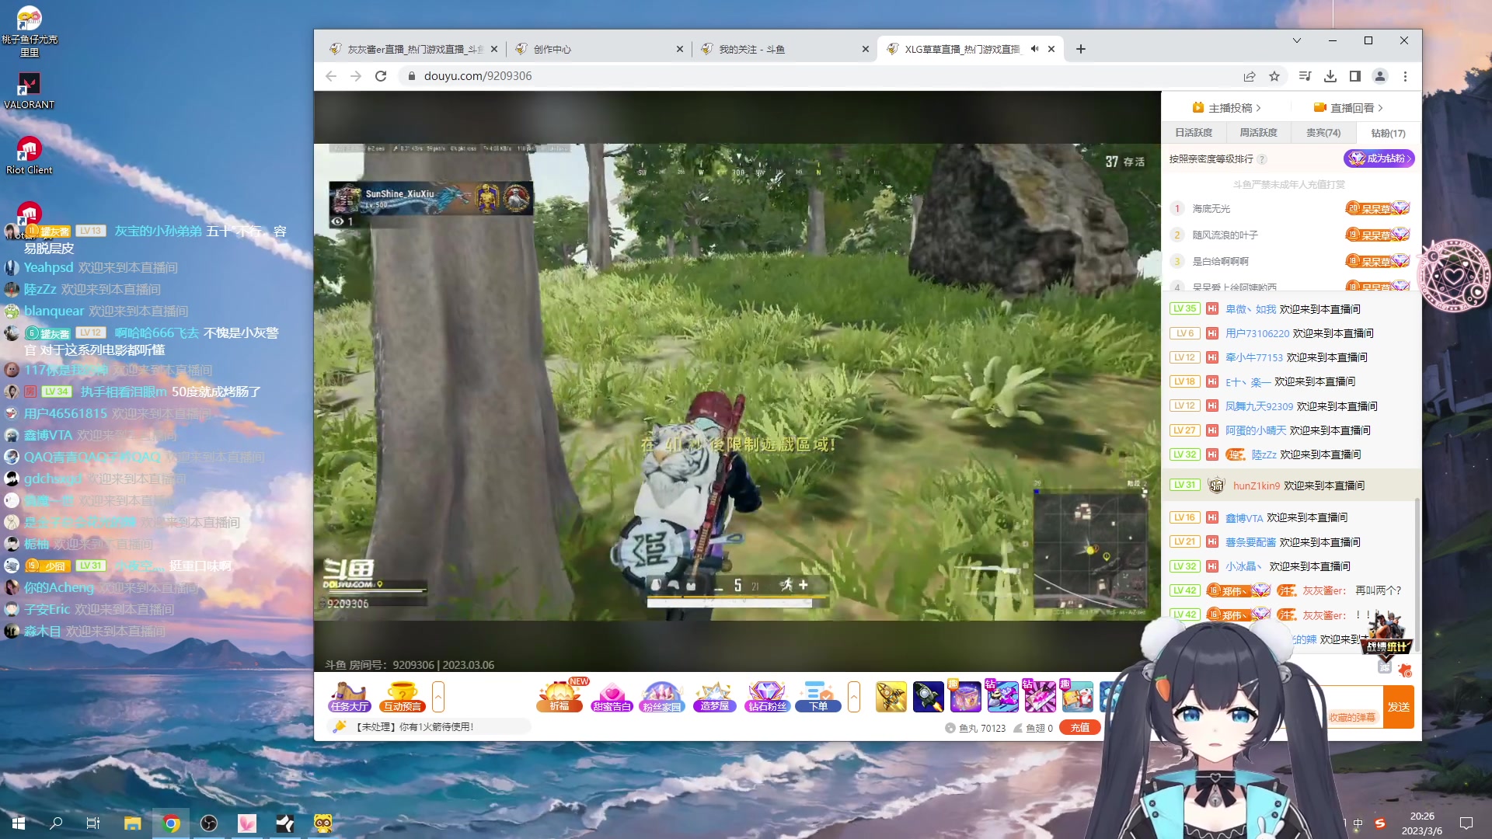Close the 创作中心 tab
Screen dimensions: 1492x839
point(680,49)
